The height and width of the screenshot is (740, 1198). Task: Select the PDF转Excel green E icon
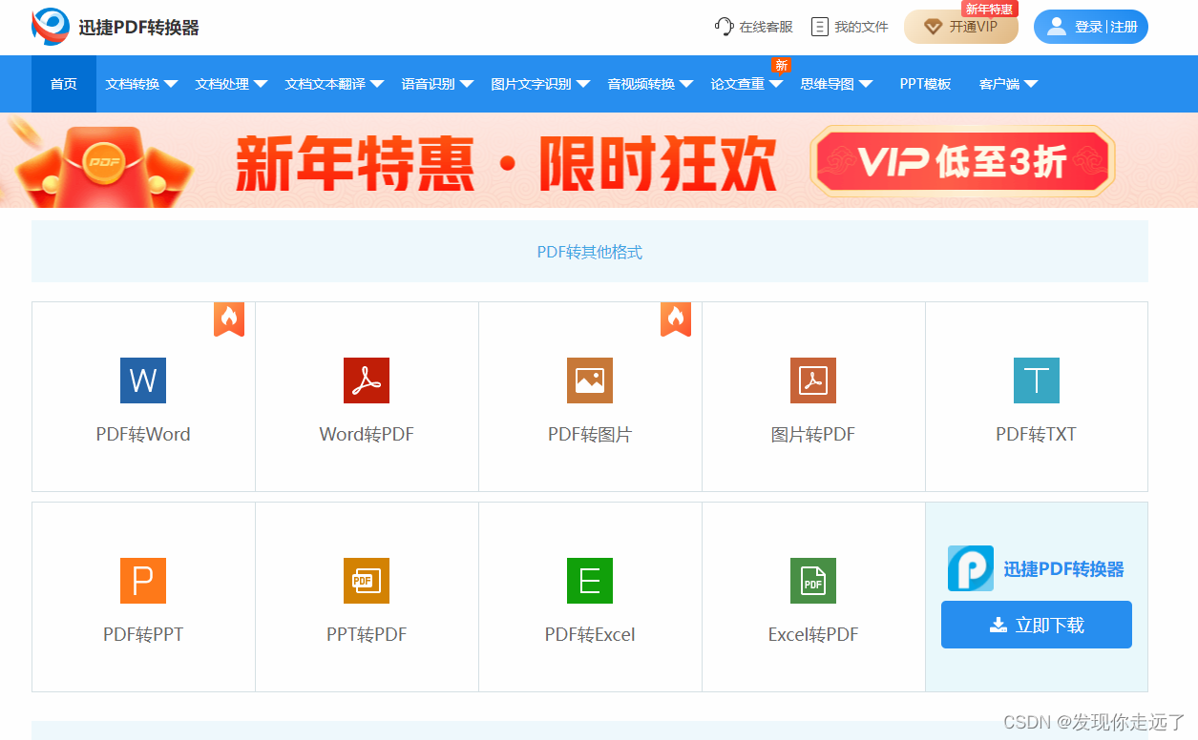(590, 581)
